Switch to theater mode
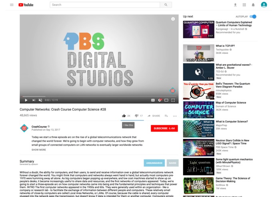This screenshot has height=197, width=278. coord(166,100)
